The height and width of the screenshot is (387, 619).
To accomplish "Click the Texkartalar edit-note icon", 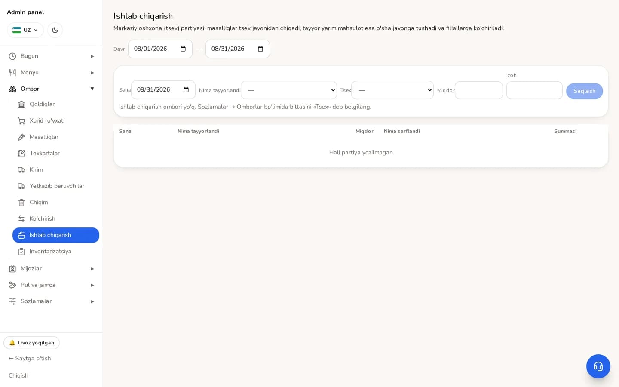I will pyautogui.click(x=21, y=154).
